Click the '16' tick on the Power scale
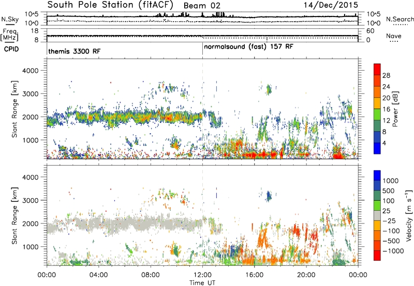This screenshot has width=414, height=286. pos(386,109)
